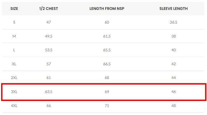The height and width of the screenshot is (115, 207).
Task: Click the 49.5 chest value for M
Action: coord(49,36)
